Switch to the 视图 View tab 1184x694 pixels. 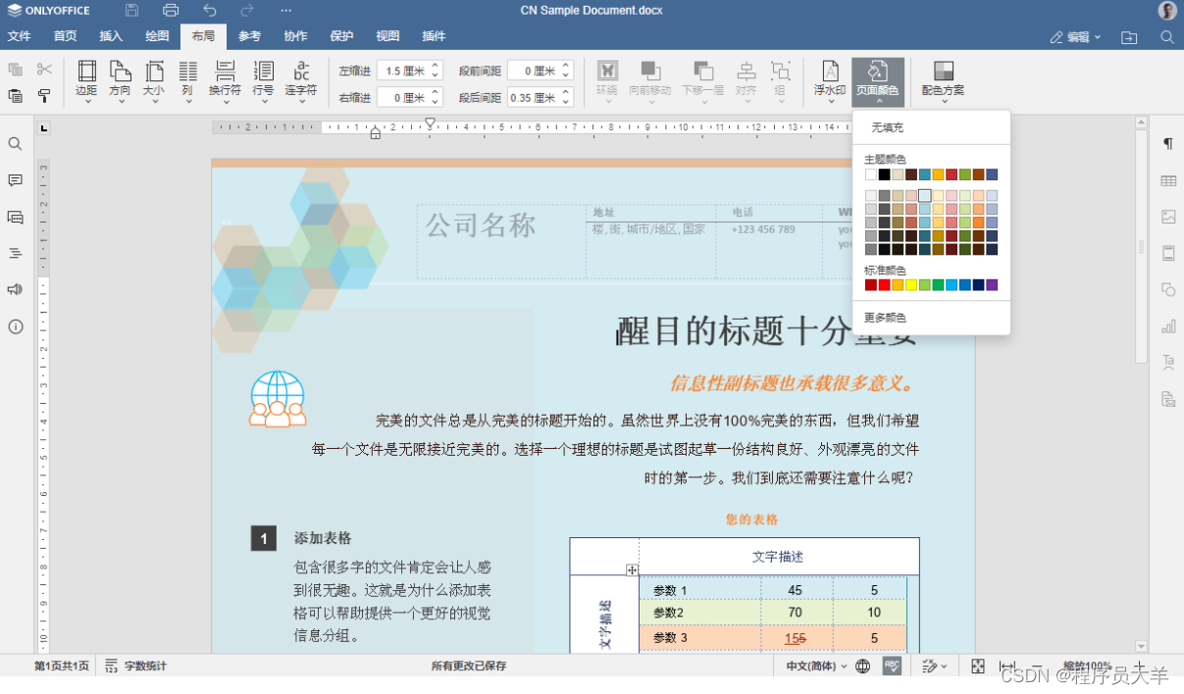pyautogui.click(x=387, y=37)
